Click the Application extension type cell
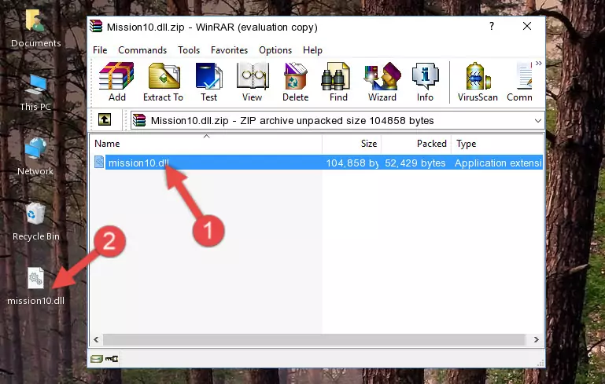This screenshot has height=384, width=605. point(498,163)
